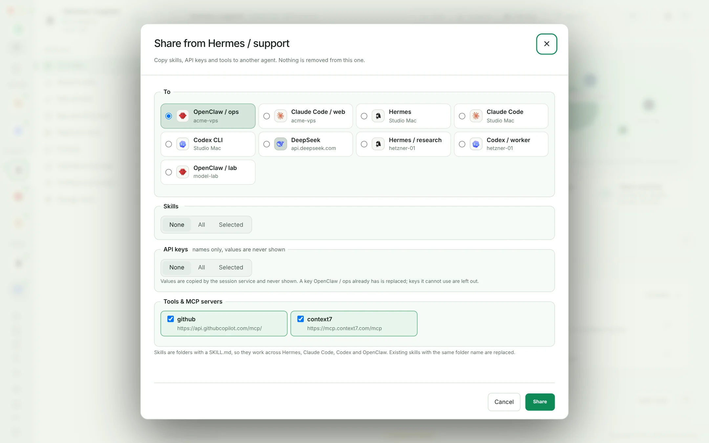
Task: Click the green Share button
Action: pyautogui.click(x=540, y=402)
